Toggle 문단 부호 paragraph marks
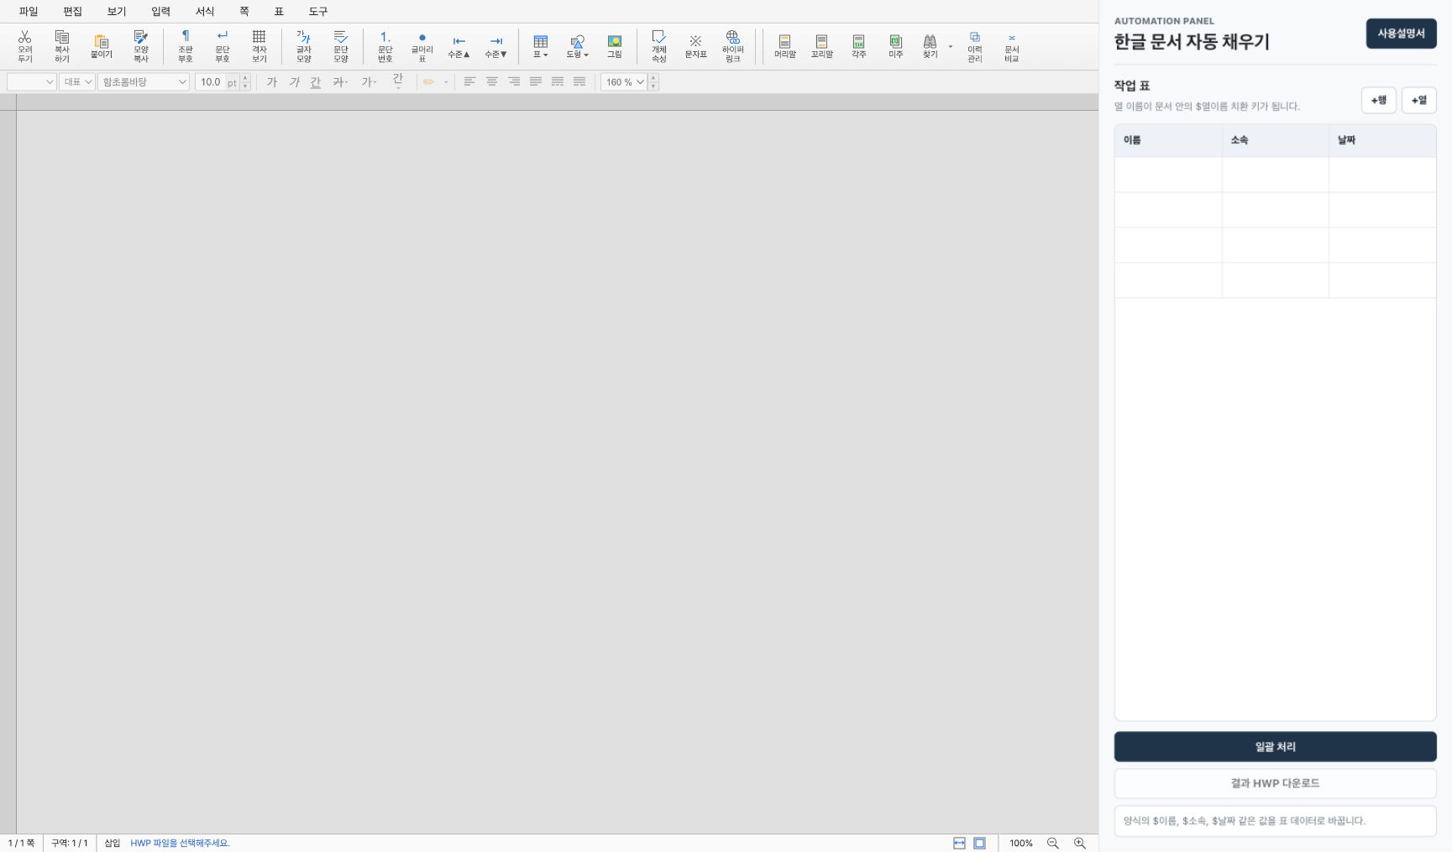The height and width of the screenshot is (852, 1452). (223, 45)
